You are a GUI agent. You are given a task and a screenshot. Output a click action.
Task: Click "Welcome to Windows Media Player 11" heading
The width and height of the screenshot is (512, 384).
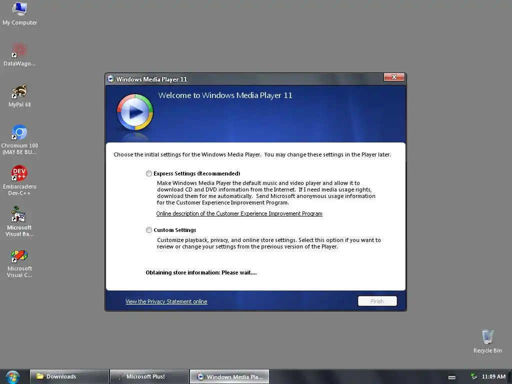tap(225, 95)
